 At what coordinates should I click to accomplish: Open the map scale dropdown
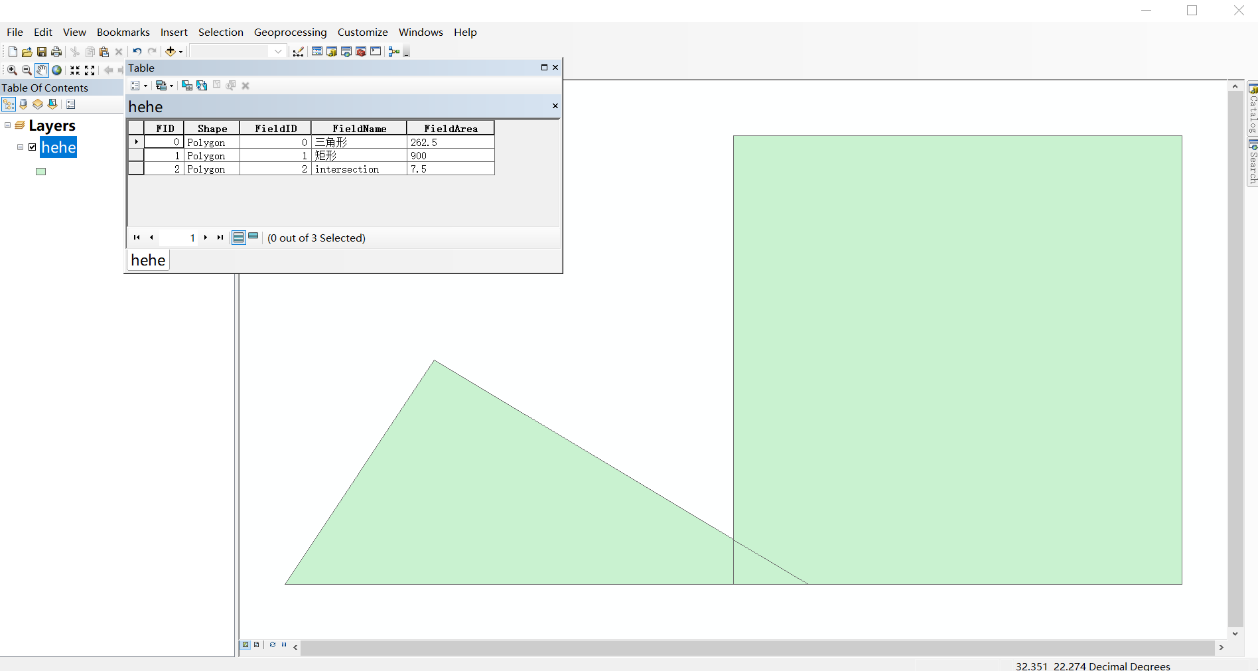[278, 51]
